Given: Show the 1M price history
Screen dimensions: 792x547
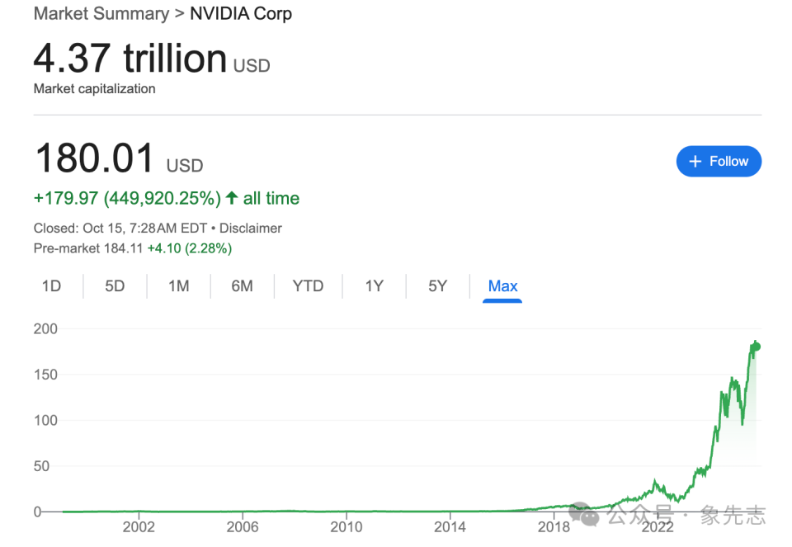Looking at the screenshot, I should [178, 286].
